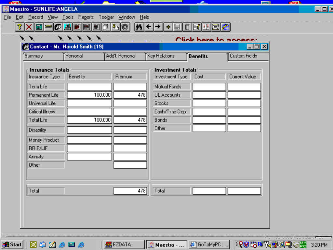The height and width of the screenshot is (250, 333).
Task: Click the yellow question mark help icon
Action: pos(20,27)
